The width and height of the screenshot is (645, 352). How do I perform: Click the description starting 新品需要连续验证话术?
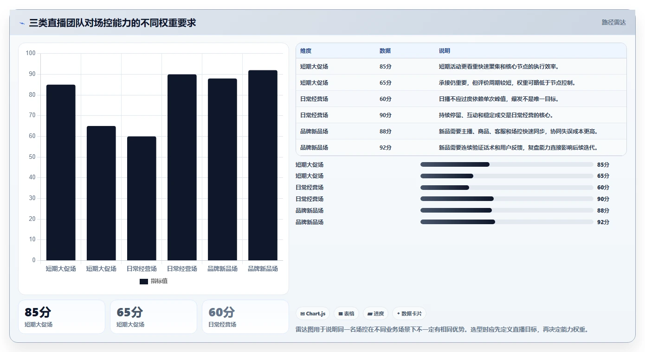(518, 148)
